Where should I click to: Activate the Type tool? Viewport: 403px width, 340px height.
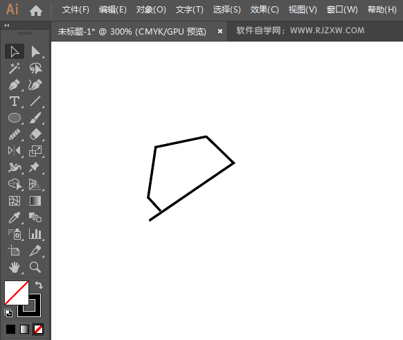coord(15,101)
